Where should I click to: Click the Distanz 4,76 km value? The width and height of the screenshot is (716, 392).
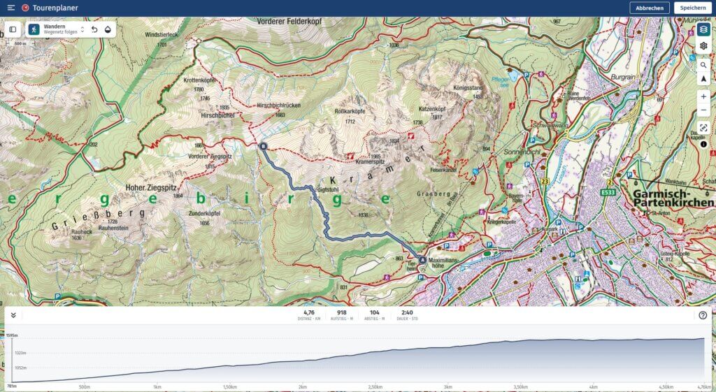(x=308, y=312)
